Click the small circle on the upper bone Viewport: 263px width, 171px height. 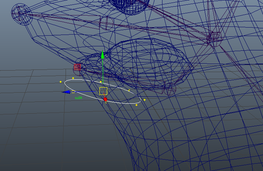[106, 23]
